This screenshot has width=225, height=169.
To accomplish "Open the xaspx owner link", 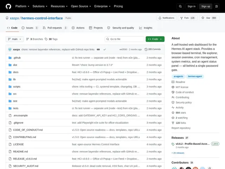I will [14, 18].
